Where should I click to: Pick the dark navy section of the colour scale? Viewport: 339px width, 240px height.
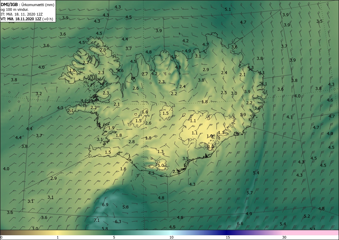[x=226, y=233]
